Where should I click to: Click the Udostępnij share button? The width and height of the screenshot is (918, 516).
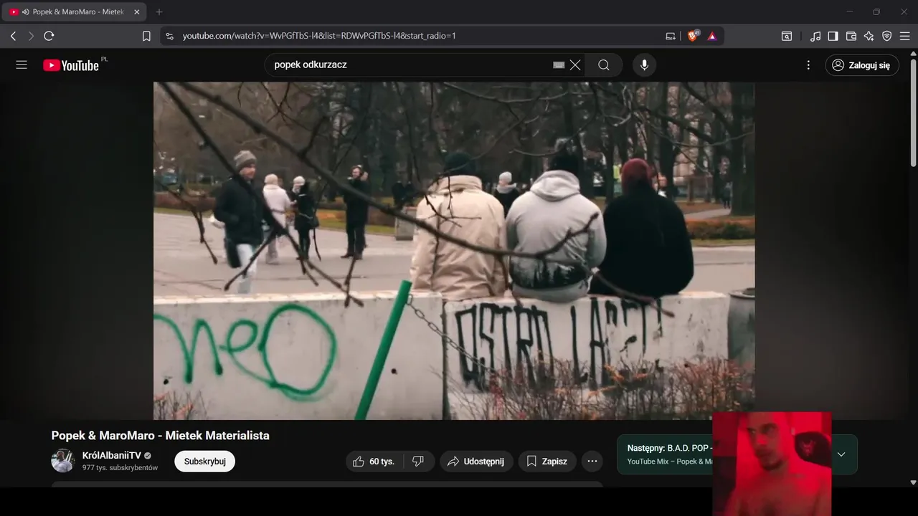476,462
